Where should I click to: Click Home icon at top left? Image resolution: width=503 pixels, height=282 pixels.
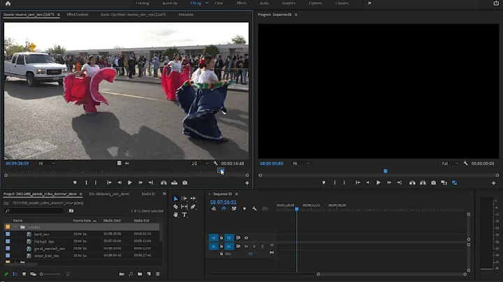point(8,3)
